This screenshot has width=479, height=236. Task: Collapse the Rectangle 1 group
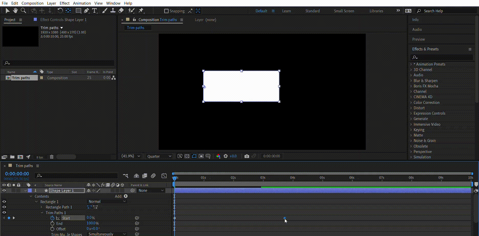tap(36, 202)
